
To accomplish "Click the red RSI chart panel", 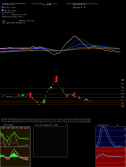I will point(111,157).
